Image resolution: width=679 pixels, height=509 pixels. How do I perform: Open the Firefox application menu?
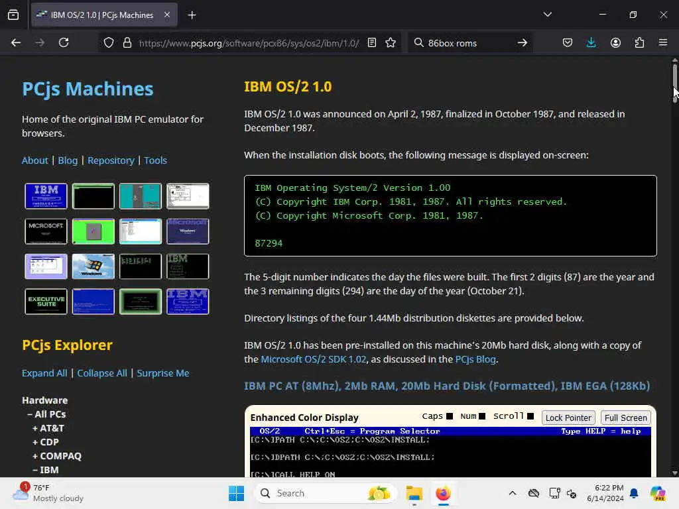pyautogui.click(x=663, y=43)
